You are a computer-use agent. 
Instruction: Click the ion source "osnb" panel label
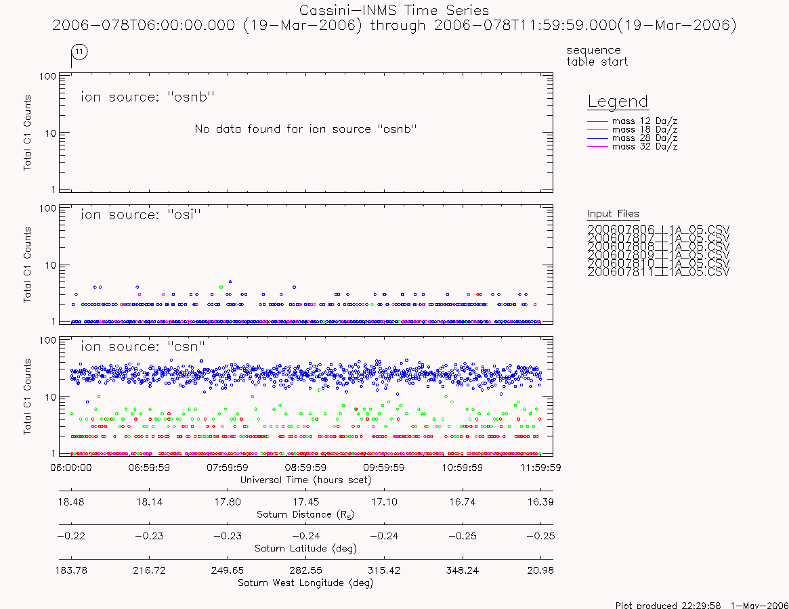coord(148,97)
